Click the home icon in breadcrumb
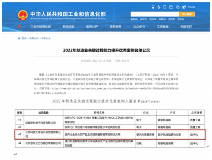Image resolution: width=212 pixels, height=160 pixels. 19,38
